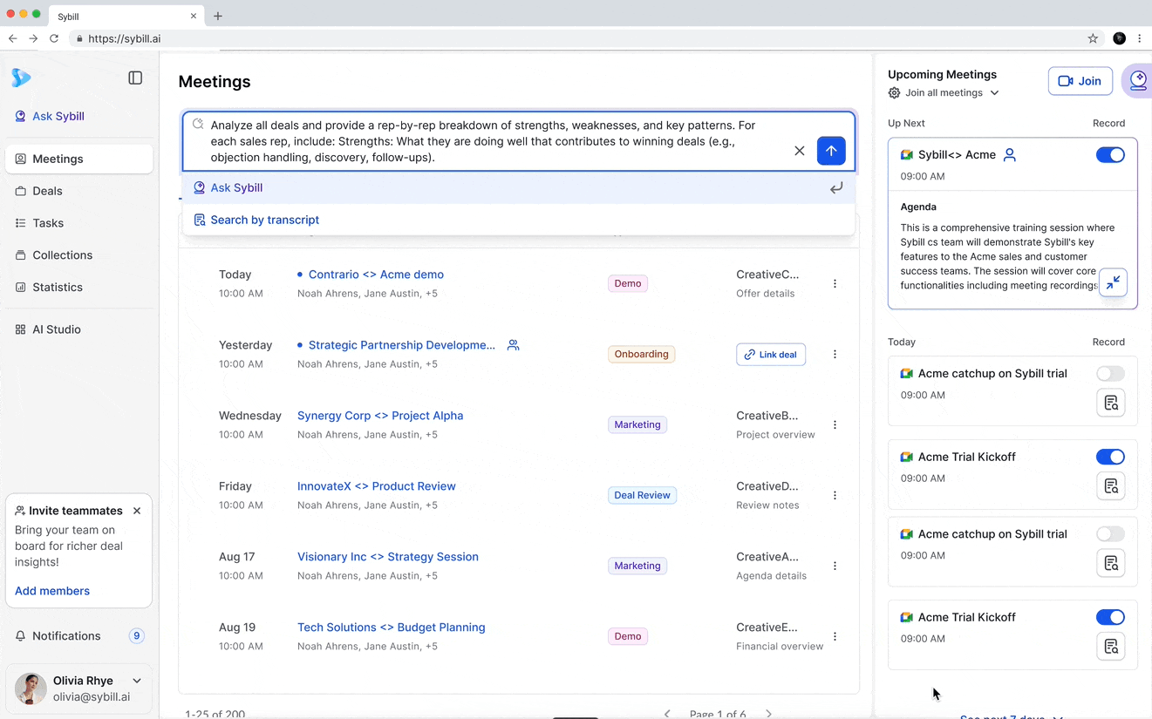The height and width of the screenshot is (719, 1152).
Task: Toggle recording on first Acme catchup on Sybill trial
Action: (1110, 374)
